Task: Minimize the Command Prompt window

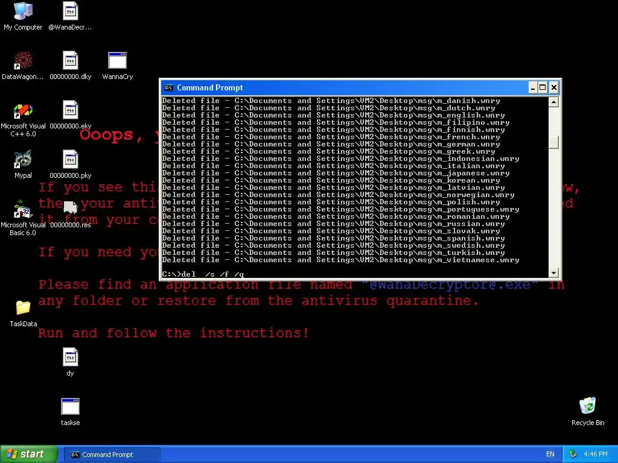Action: [533, 87]
